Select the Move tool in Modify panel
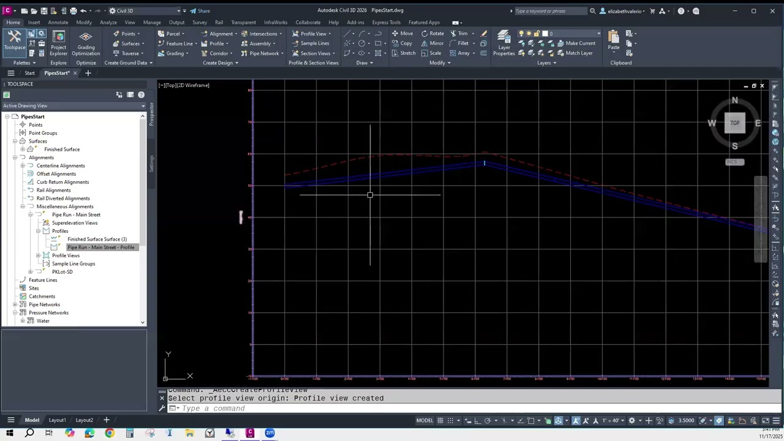Viewport: 784px width, 441px height. [402, 34]
